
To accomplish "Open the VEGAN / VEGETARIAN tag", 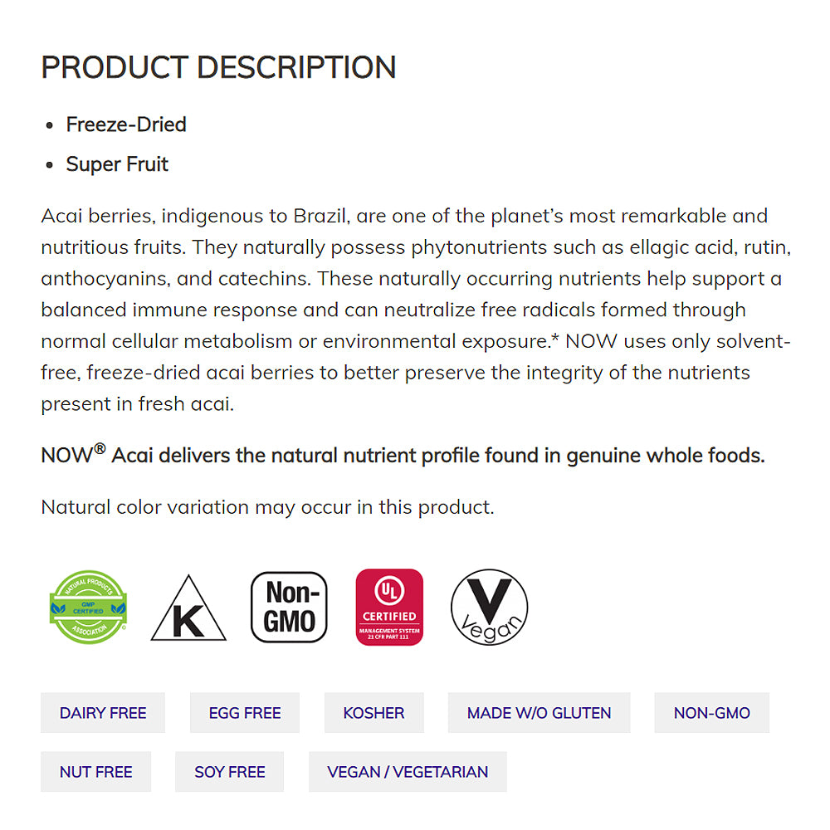I will [x=408, y=772].
